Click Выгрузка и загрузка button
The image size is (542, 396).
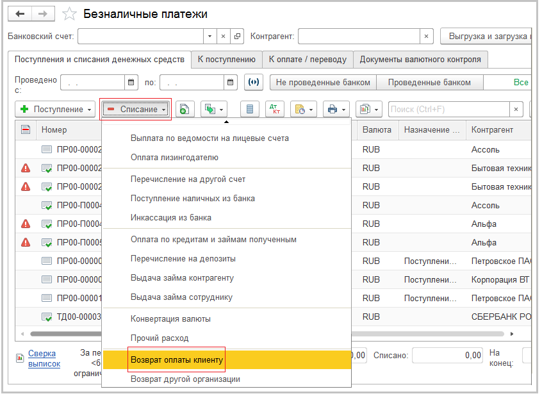pyautogui.click(x=488, y=37)
